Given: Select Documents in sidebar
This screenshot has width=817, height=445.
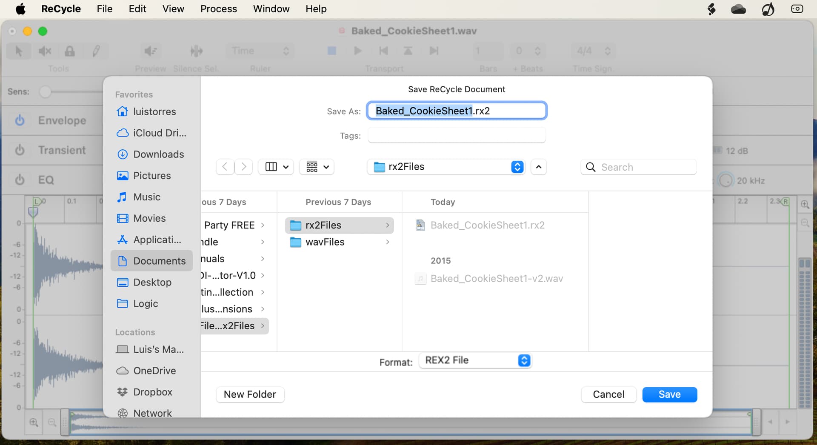Looking at the screenshot, I should (151, 261).
